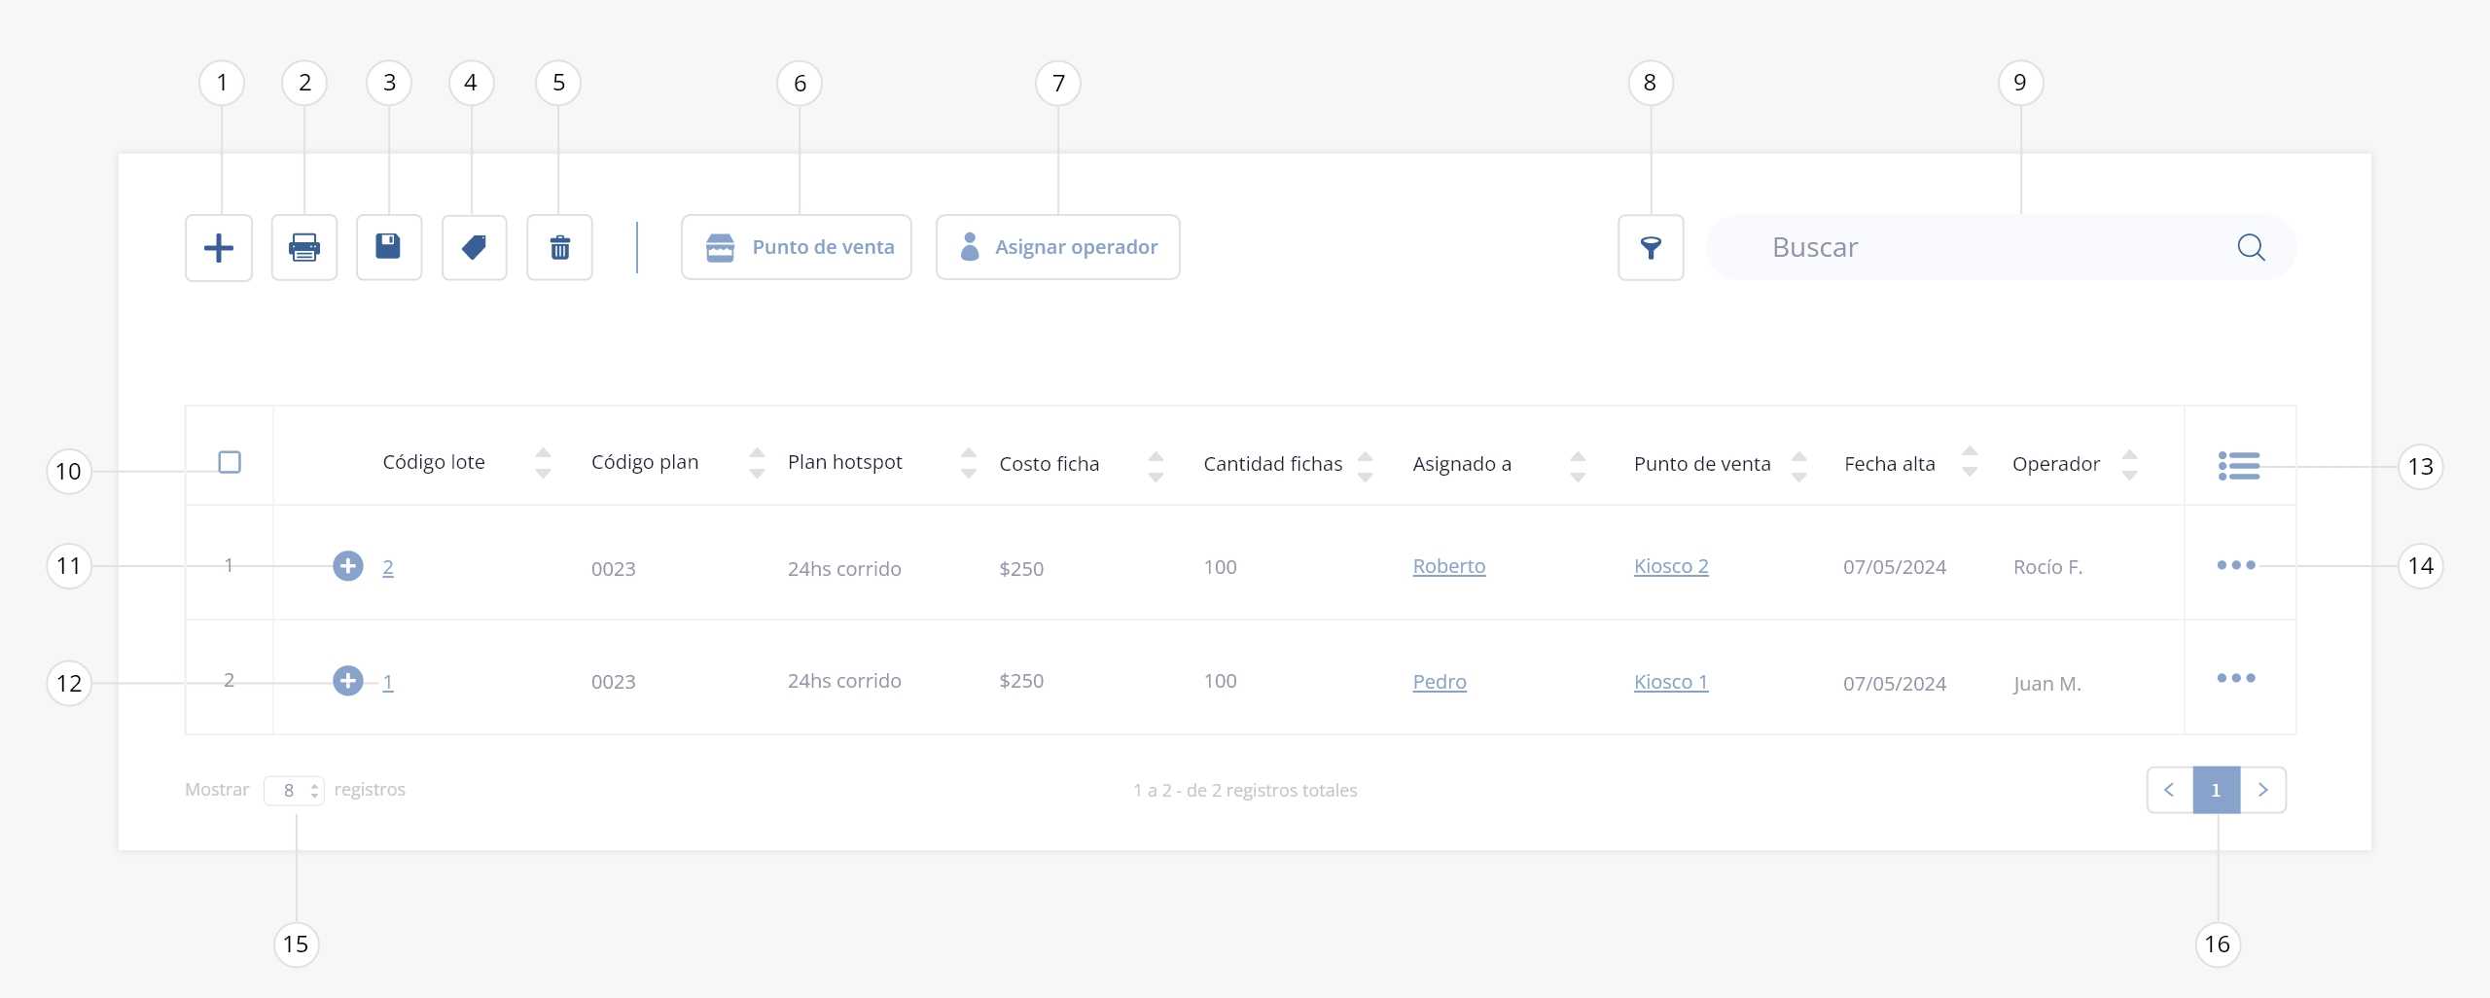
Task: Expand row with lote code 1
Action: 347,681
